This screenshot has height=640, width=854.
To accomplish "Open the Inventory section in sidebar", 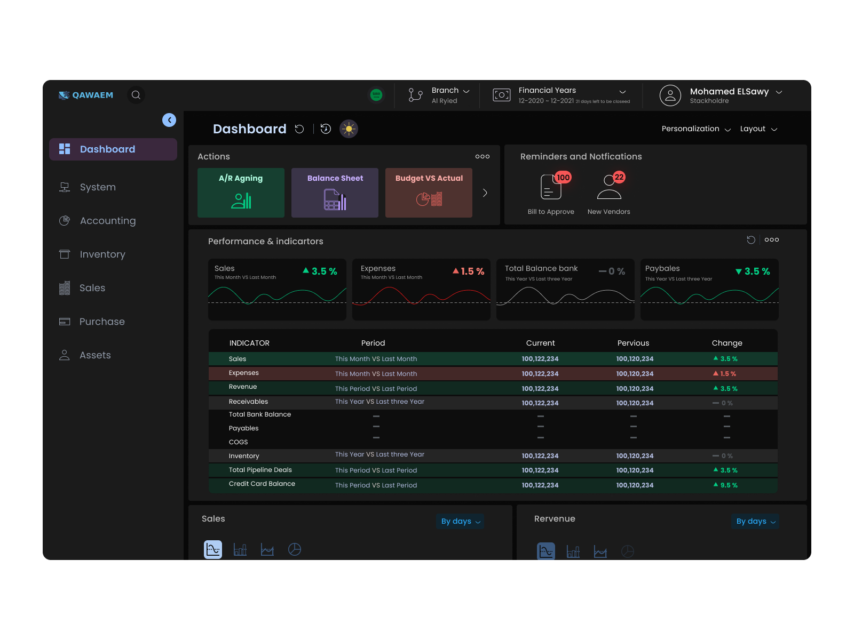I will [x=102, y=254].
